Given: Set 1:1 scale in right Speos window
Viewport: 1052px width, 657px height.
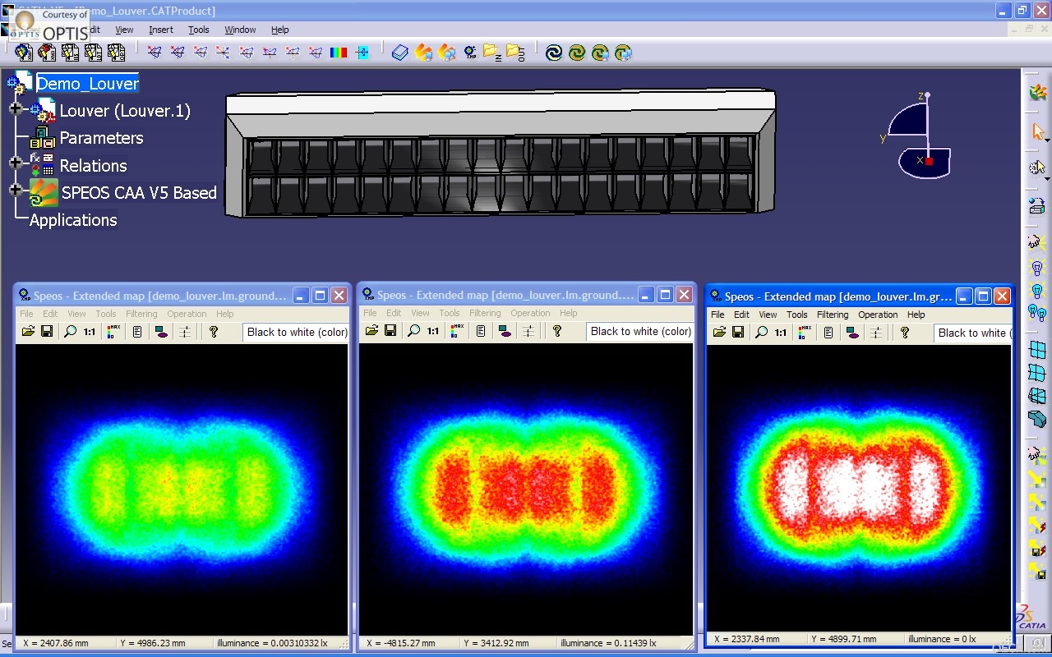Looking at the screenshot, I should 781,333.
